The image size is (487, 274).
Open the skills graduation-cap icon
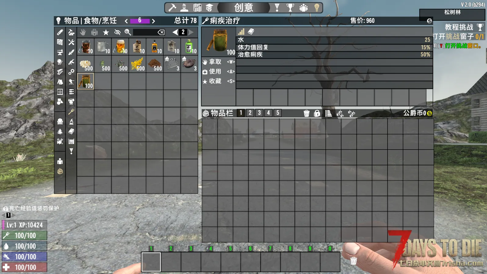pyautogui.click(x=209, y=8)
